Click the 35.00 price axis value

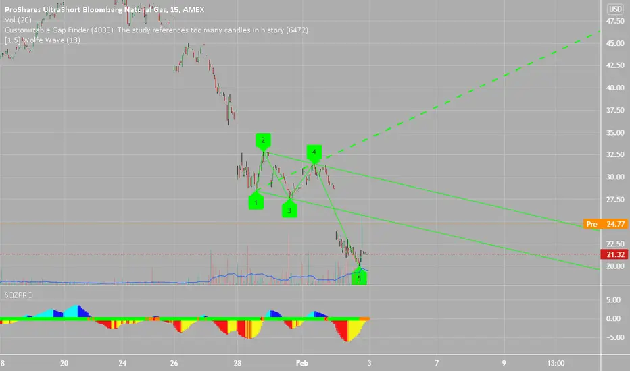click(x=615, y=132)
